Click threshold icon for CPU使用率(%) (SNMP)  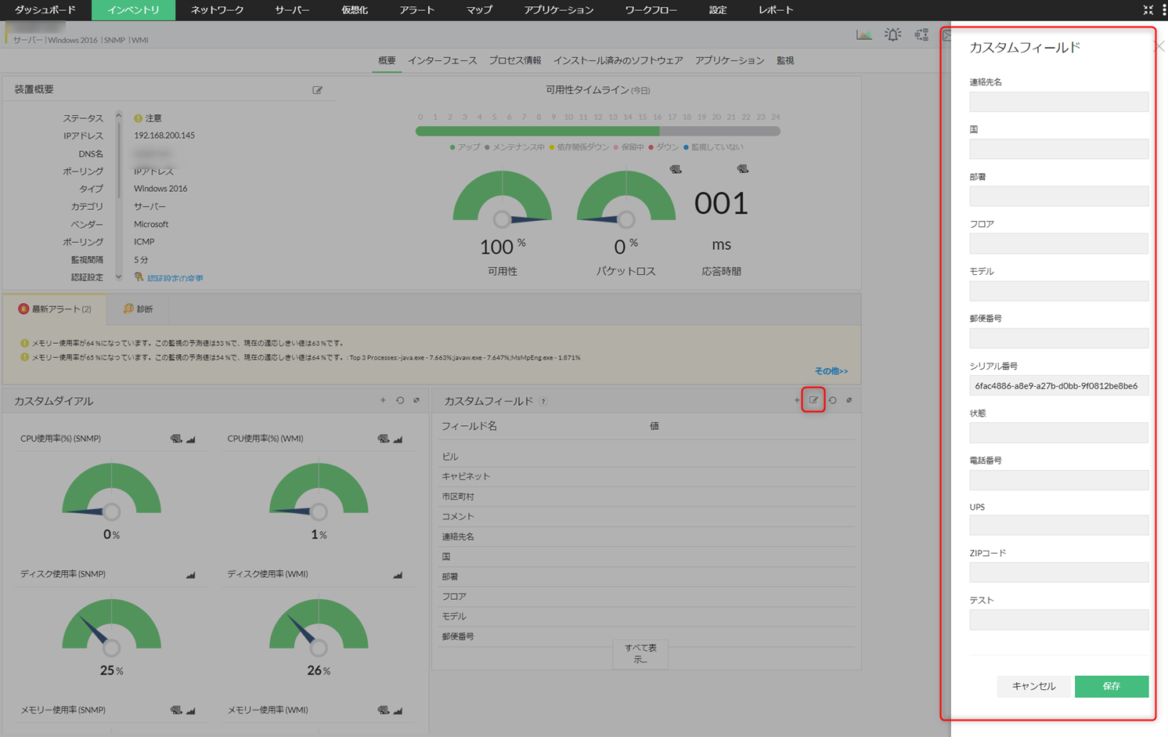[x=176, y=439]
